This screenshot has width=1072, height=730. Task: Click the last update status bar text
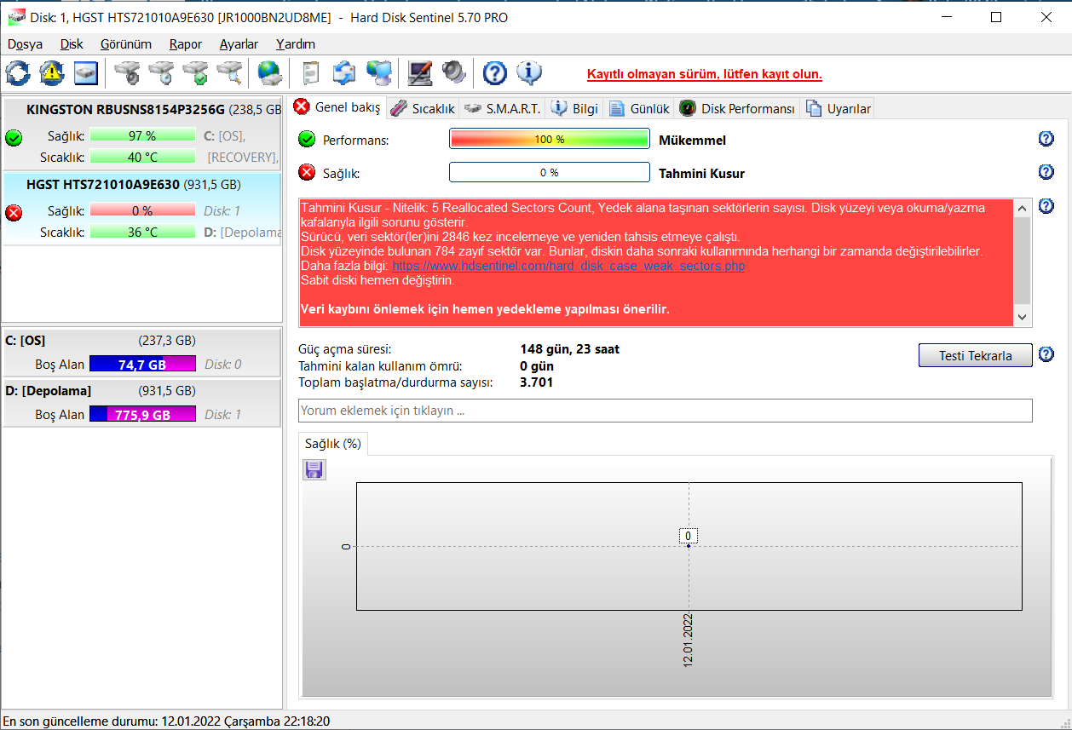click(x=166, y=721)
